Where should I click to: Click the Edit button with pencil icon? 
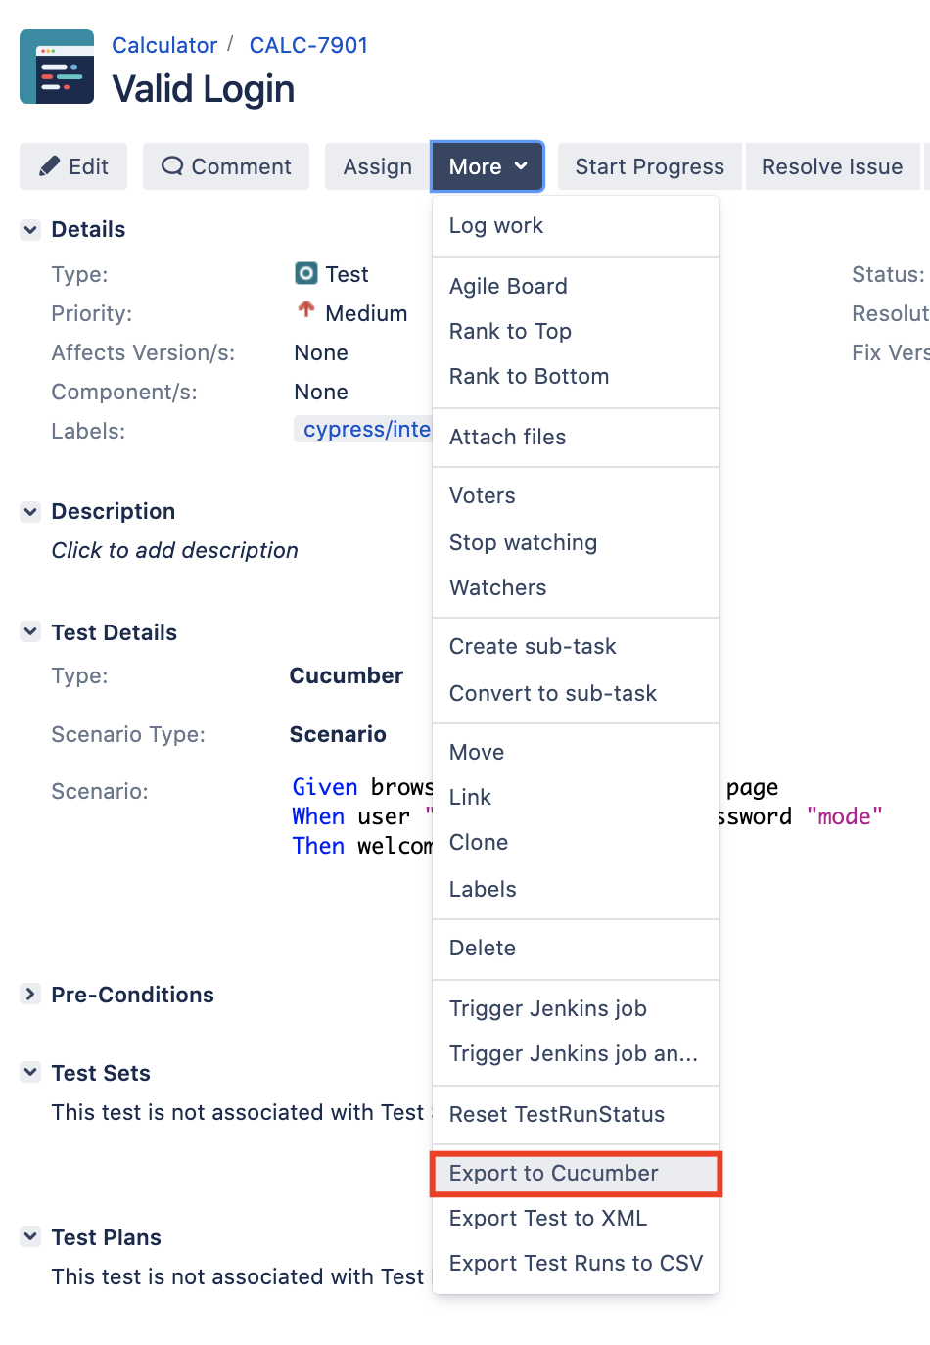pyautogui.click(x=73, y=166)
